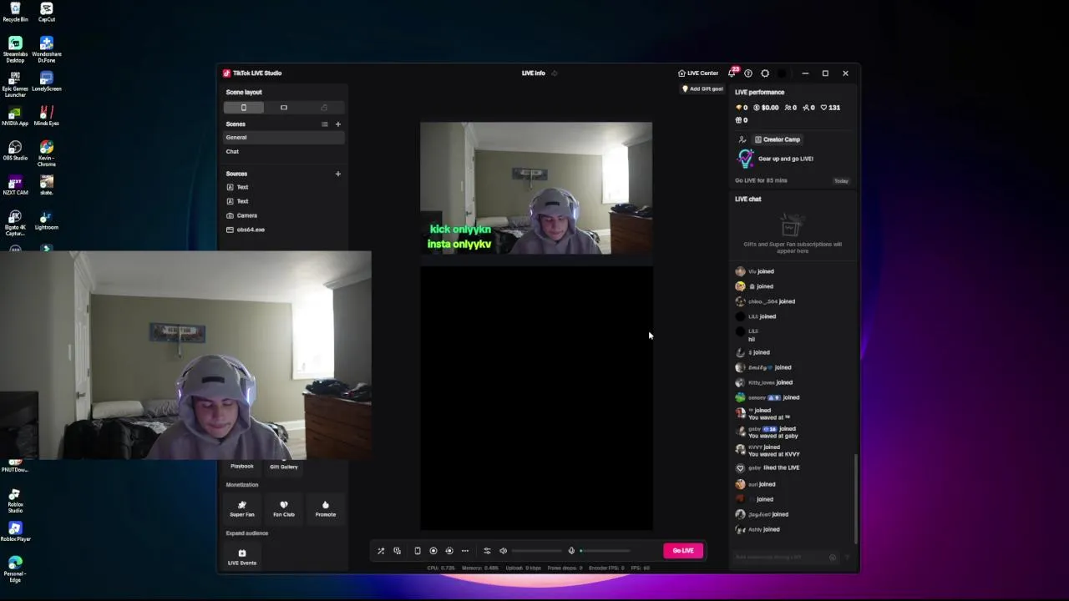Open Super Fan monetization
This screenshot has width=1069, height=601.
click(x=242, y=509)
